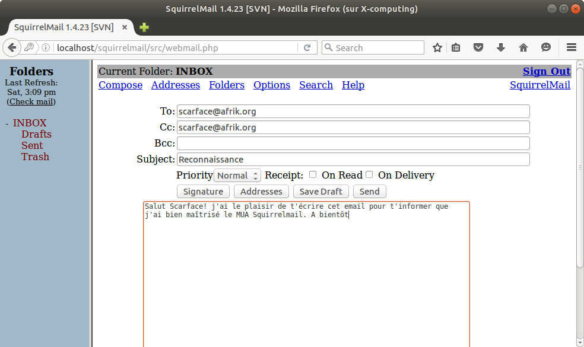Open the Search menu link
Screen dimensions: 584x347
(316, 85)
